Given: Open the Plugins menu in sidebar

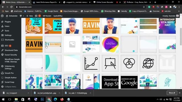Looking at the screenshot, I should (x=8, y=22).
